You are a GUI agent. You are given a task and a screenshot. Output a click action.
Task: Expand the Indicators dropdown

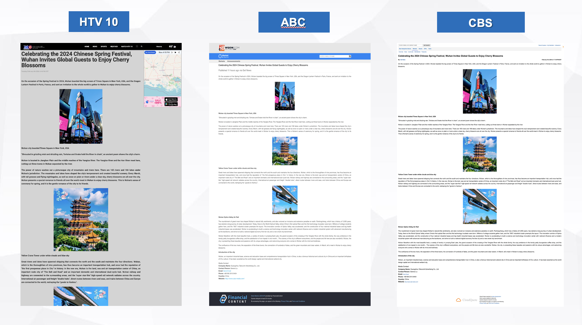click(x=558, y=45)
